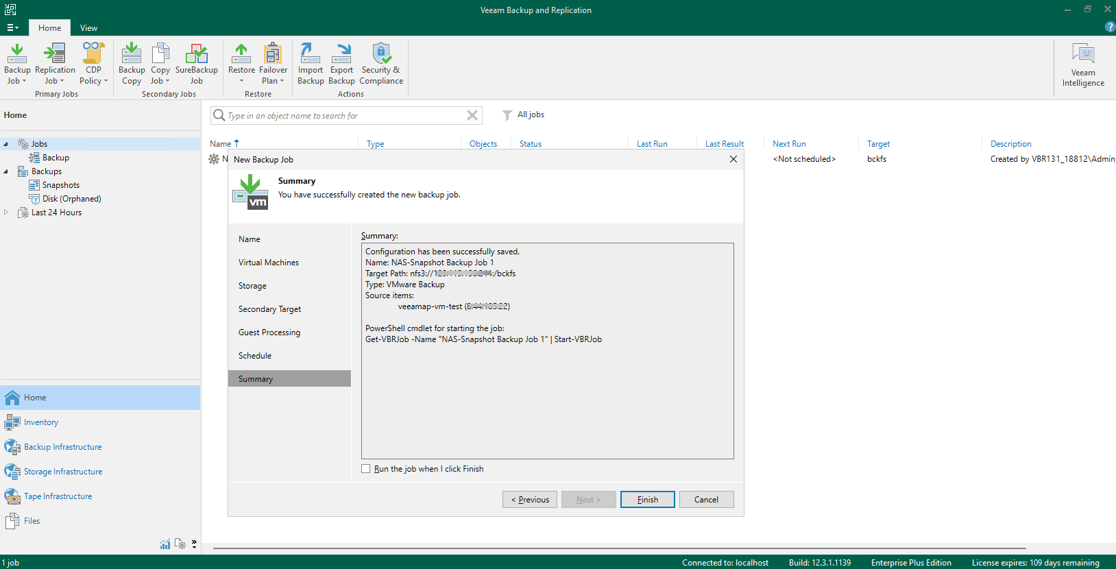Viewport: 1116px width, 569px height.
Task: Go to the Guest Processing wizard step
Action: click(x=289, y=332)
